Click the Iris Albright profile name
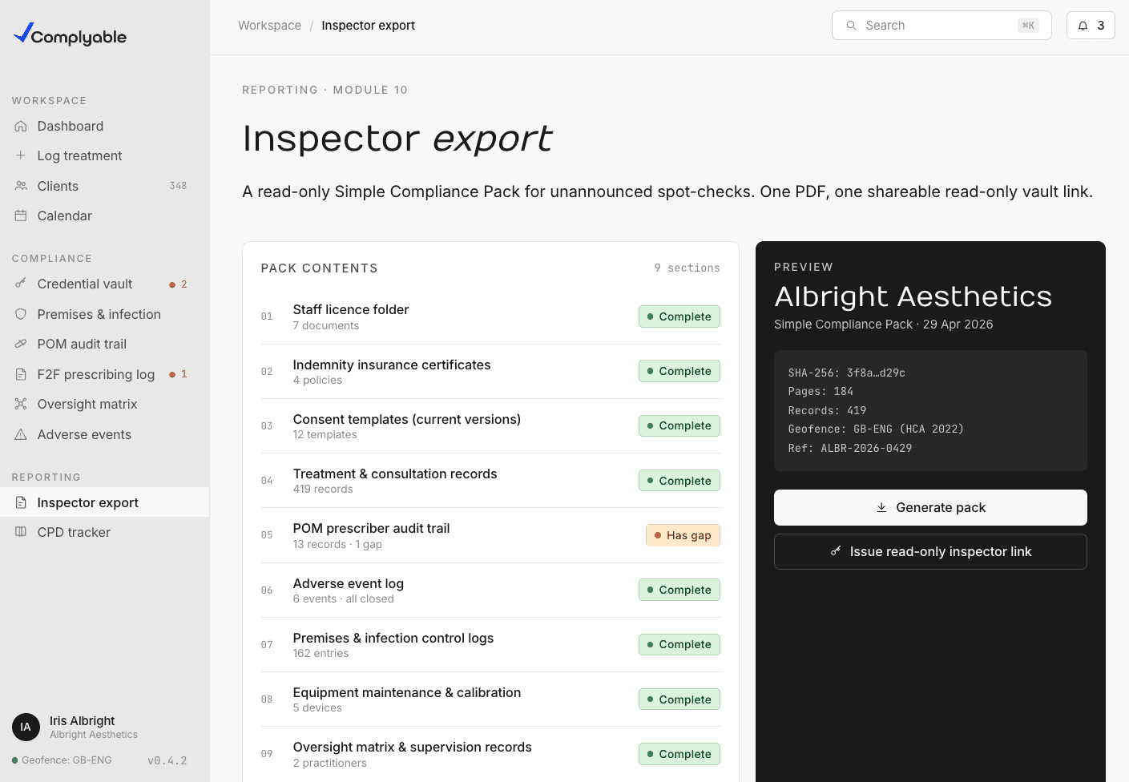The image size is (1129, 782). click(82, 720)
